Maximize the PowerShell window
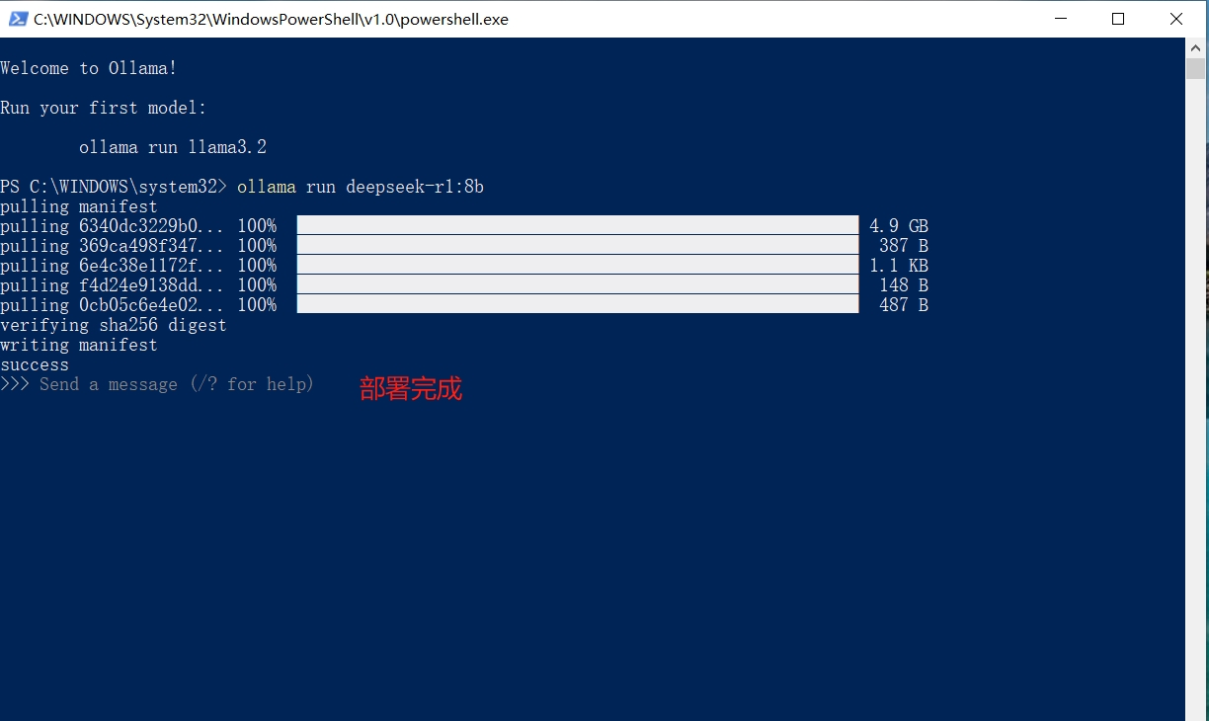Viewport: 1209px width, 721px height. click(1118, 19)
